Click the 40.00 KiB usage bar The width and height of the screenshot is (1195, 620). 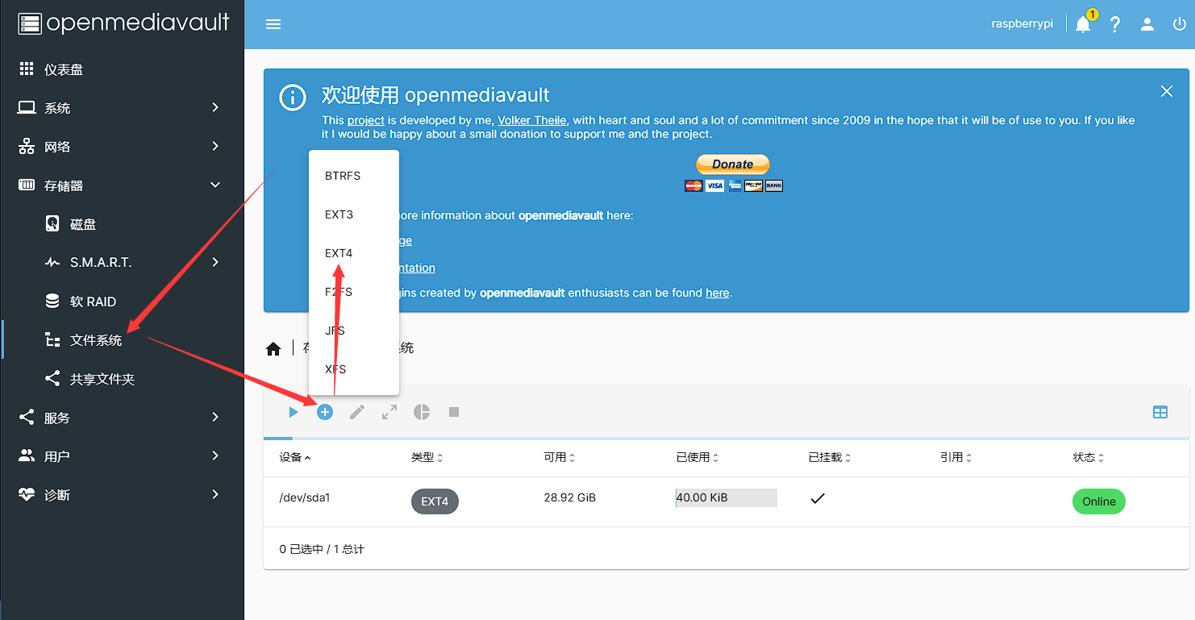point(727,497)
